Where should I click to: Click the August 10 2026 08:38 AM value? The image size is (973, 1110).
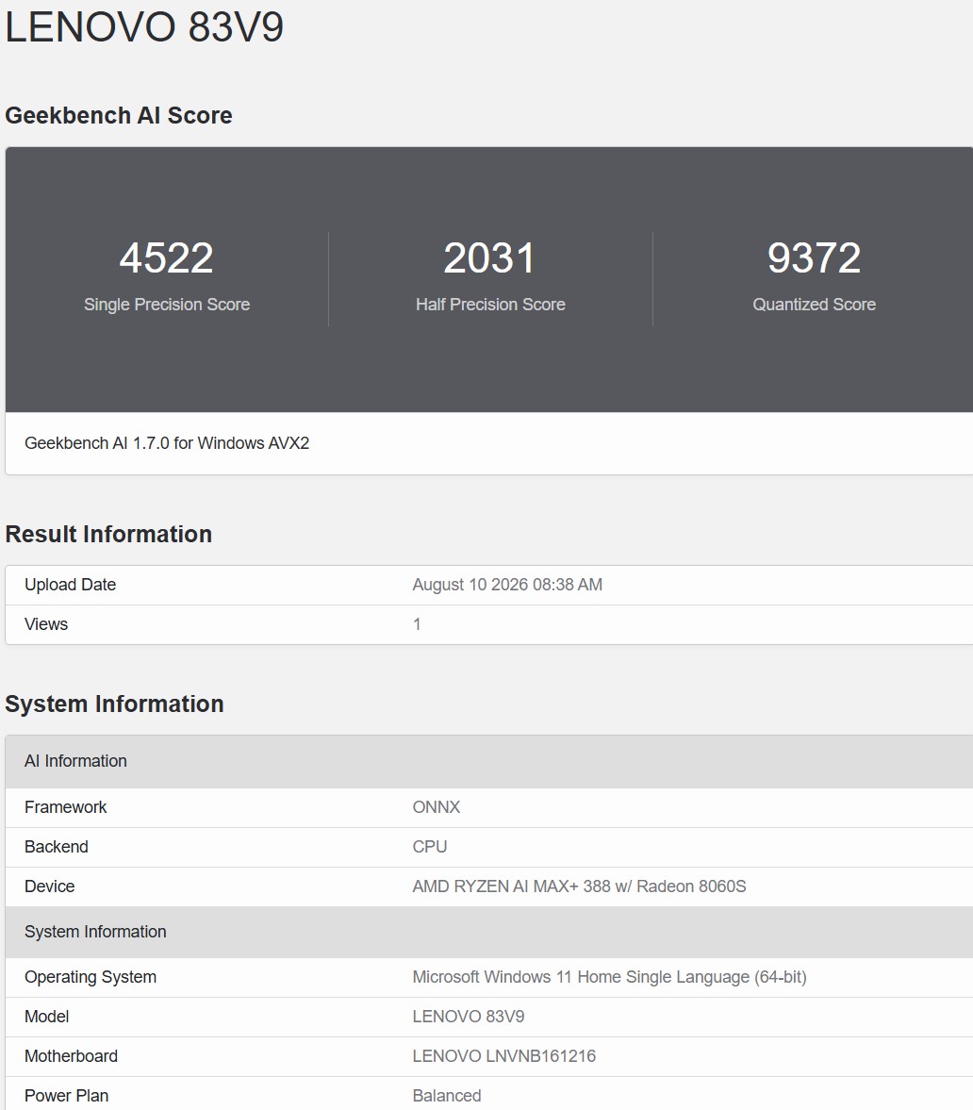coord(507,585)
